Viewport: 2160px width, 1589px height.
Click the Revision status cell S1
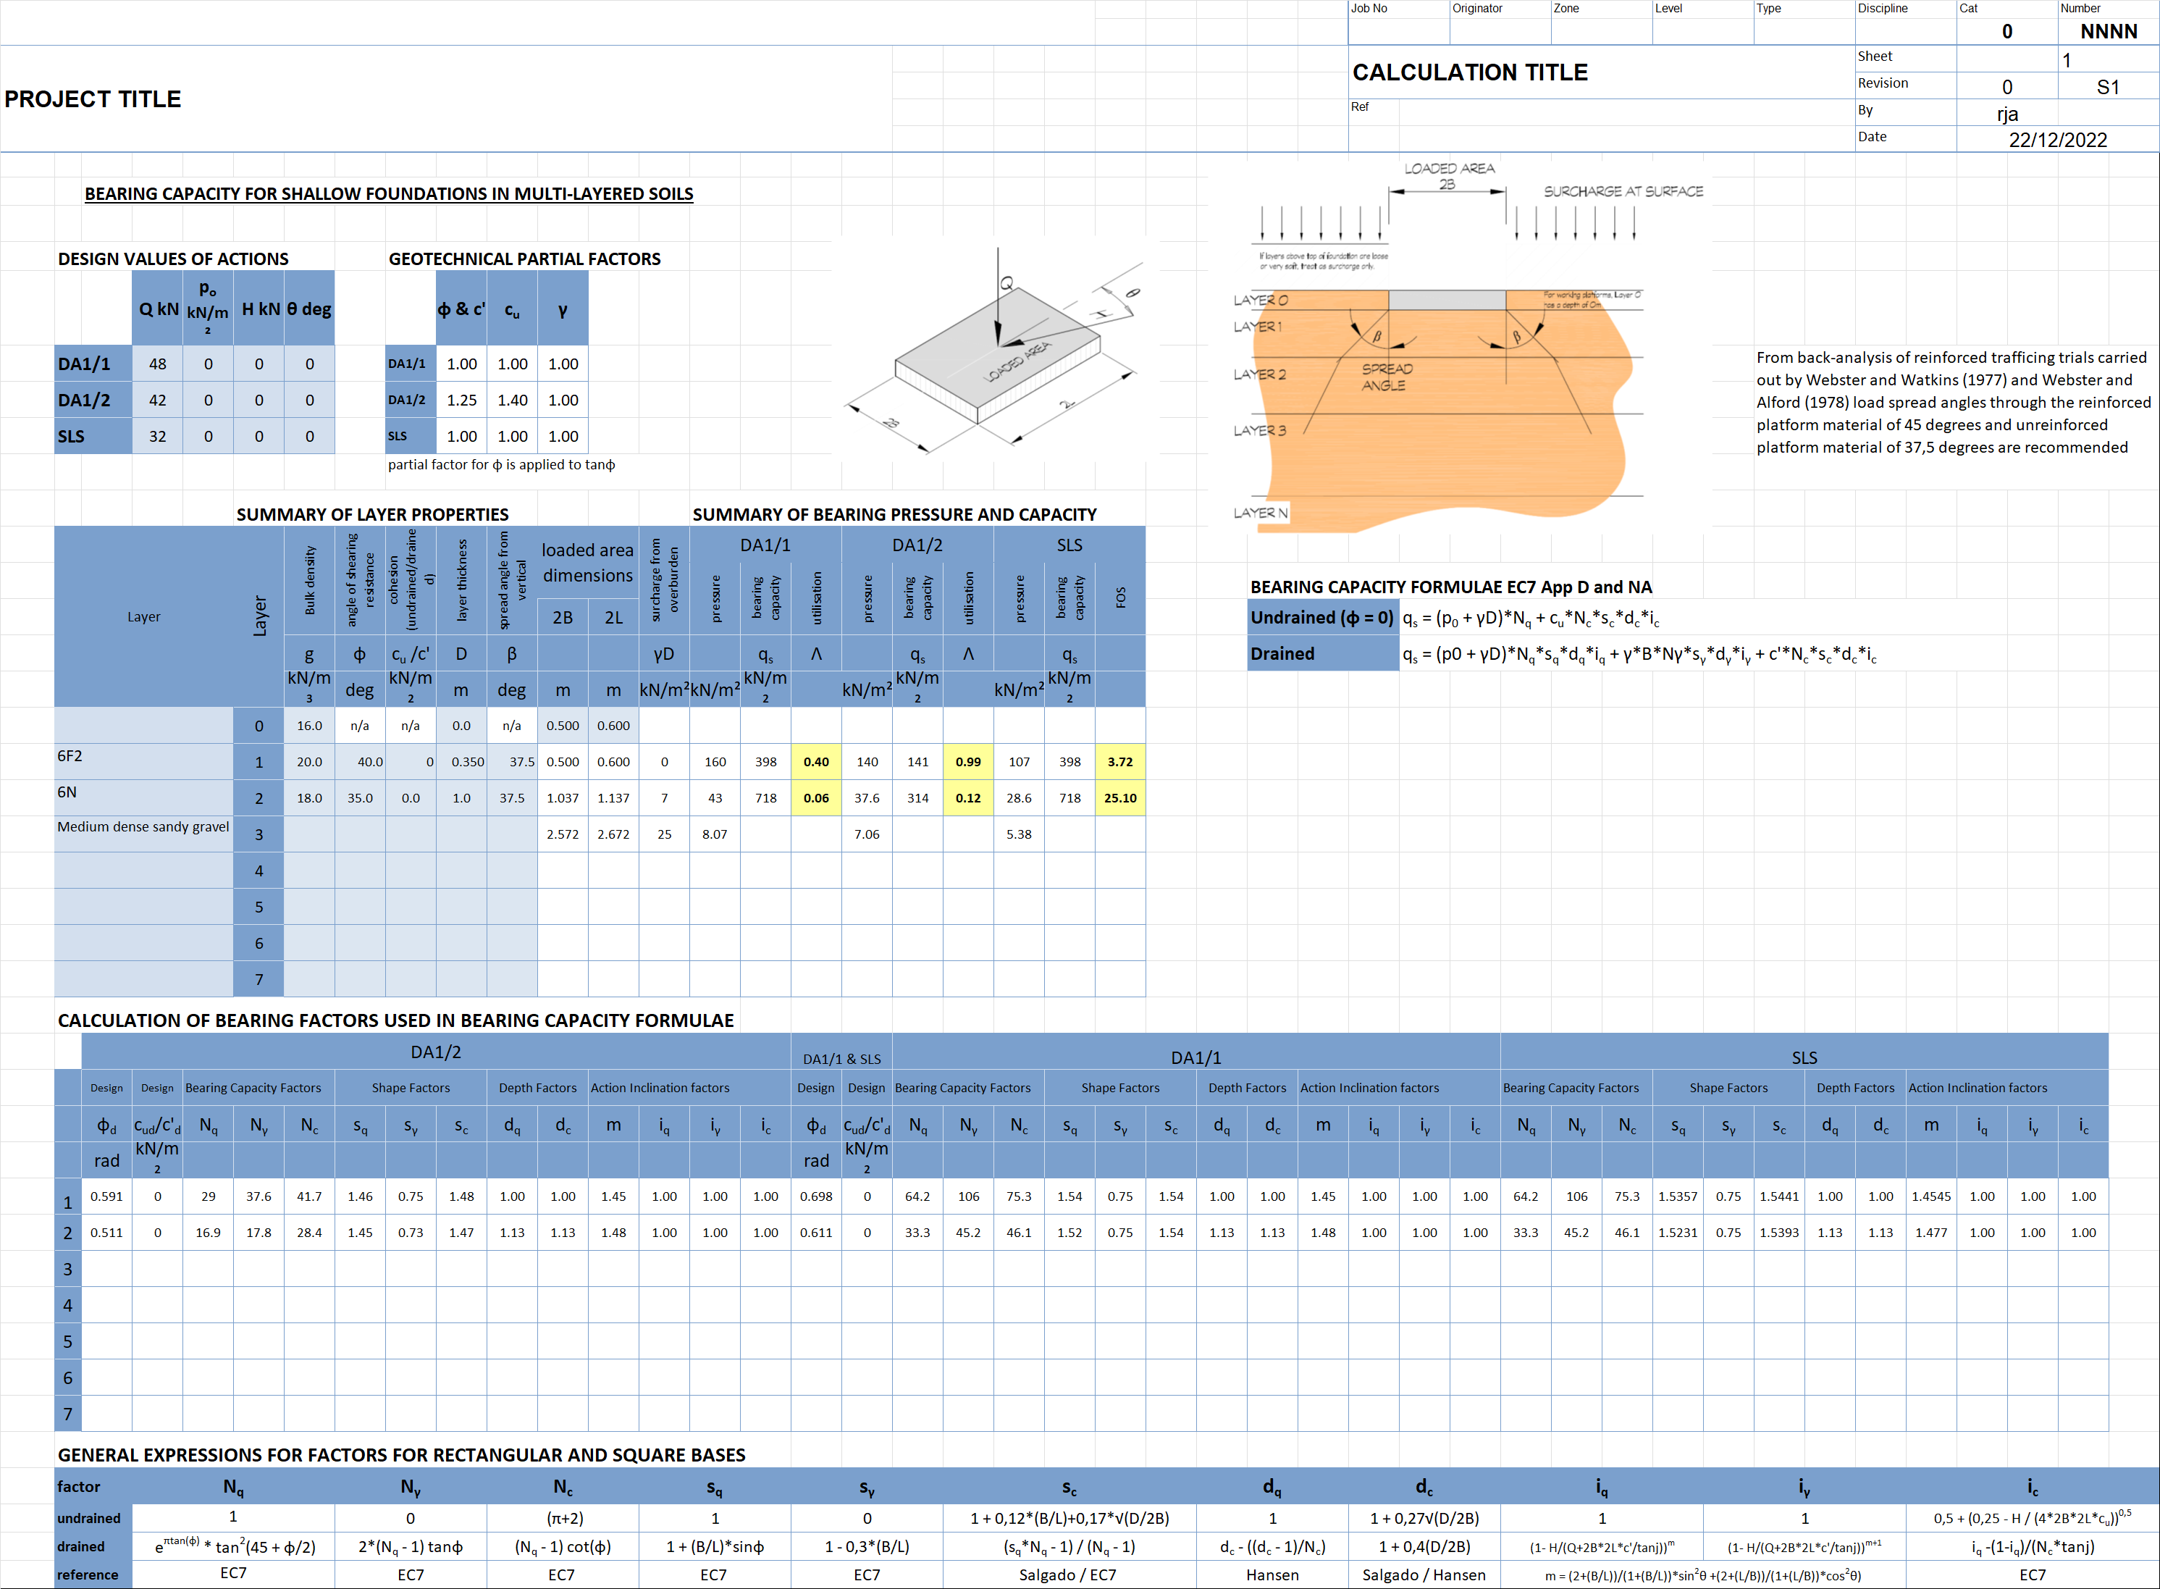coord(2108,87)
